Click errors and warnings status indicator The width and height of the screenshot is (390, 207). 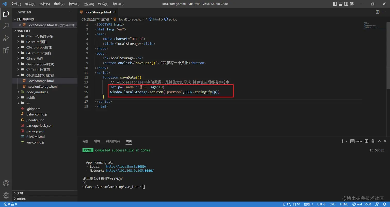click(11, 204)
